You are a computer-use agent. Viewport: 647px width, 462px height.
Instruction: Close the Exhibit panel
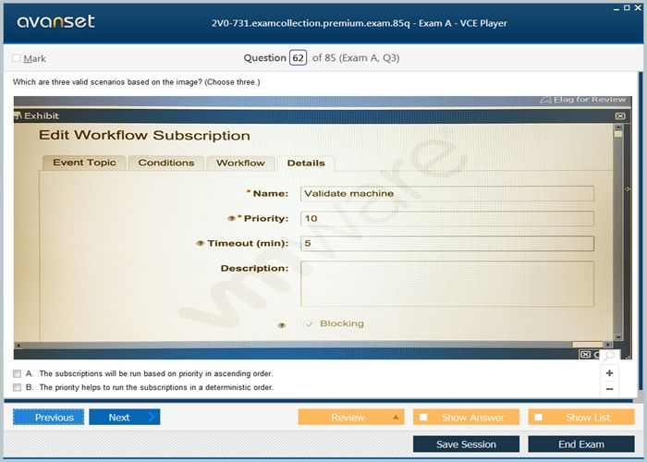click(x=620, y=116)
